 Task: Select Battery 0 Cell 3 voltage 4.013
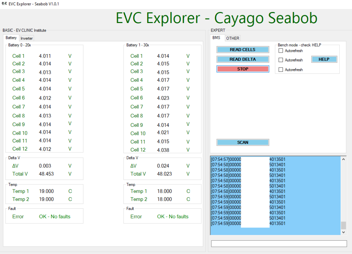tap(45, 72)
